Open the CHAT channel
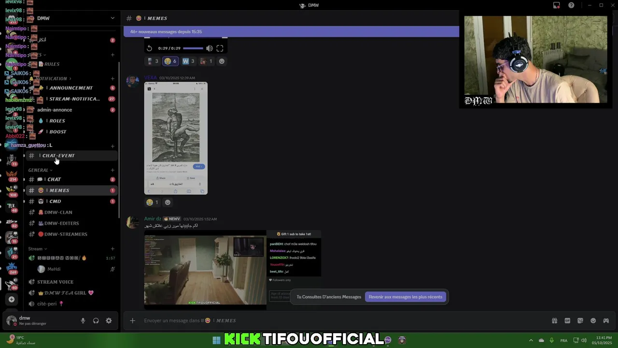 click(x=72, y=179)
